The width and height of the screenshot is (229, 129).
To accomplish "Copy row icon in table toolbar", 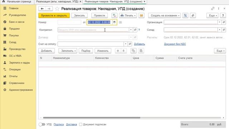I will [133, 51].
